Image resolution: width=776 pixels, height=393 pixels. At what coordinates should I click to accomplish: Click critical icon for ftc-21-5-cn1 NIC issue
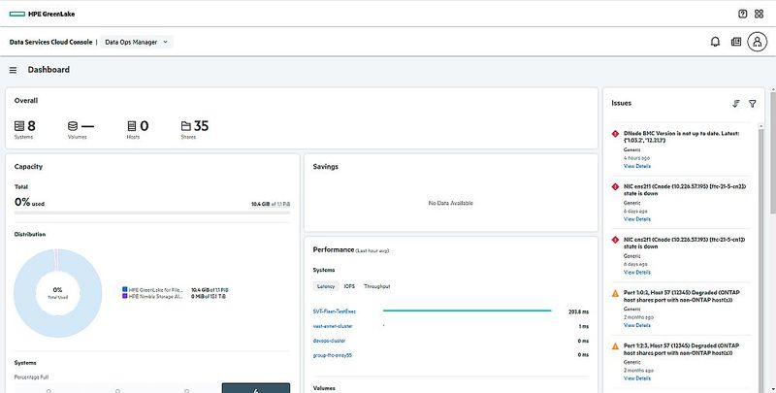pos(615,240)
